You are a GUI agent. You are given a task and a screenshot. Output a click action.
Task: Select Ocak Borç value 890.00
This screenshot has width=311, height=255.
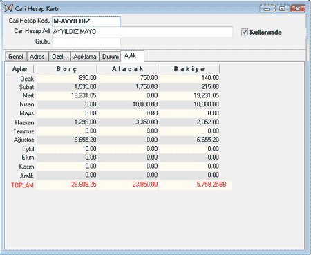click(88, 78)
